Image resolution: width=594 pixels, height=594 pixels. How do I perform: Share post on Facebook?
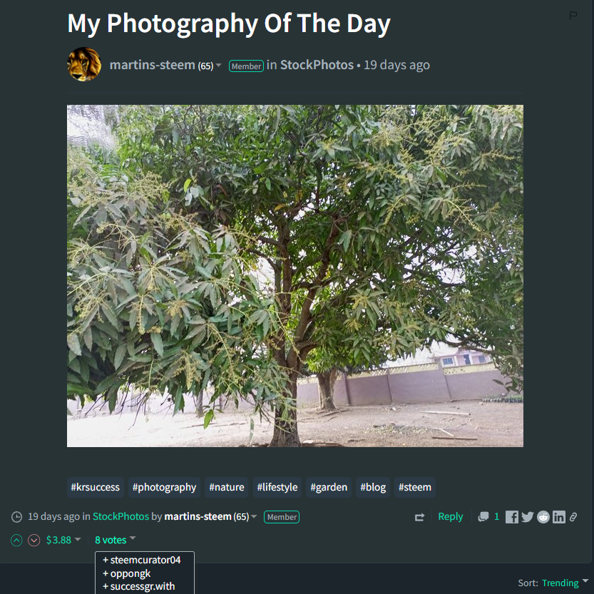point(512,517)
